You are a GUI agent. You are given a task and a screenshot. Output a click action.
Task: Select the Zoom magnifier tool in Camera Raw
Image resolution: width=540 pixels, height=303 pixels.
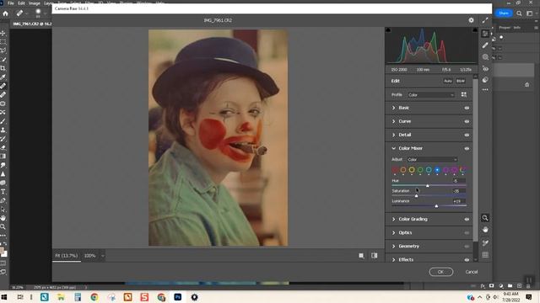coord(485,218)
